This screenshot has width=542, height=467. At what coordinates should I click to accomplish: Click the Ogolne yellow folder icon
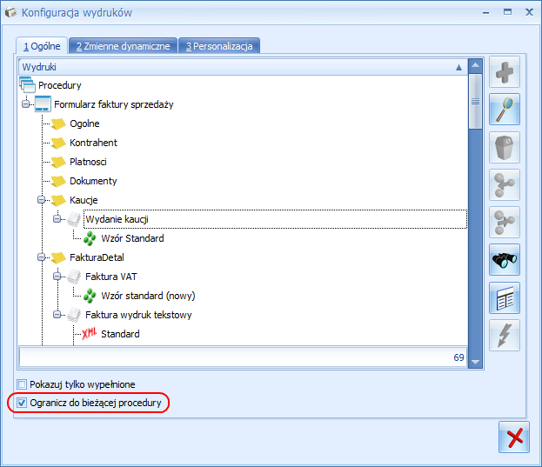58,123
